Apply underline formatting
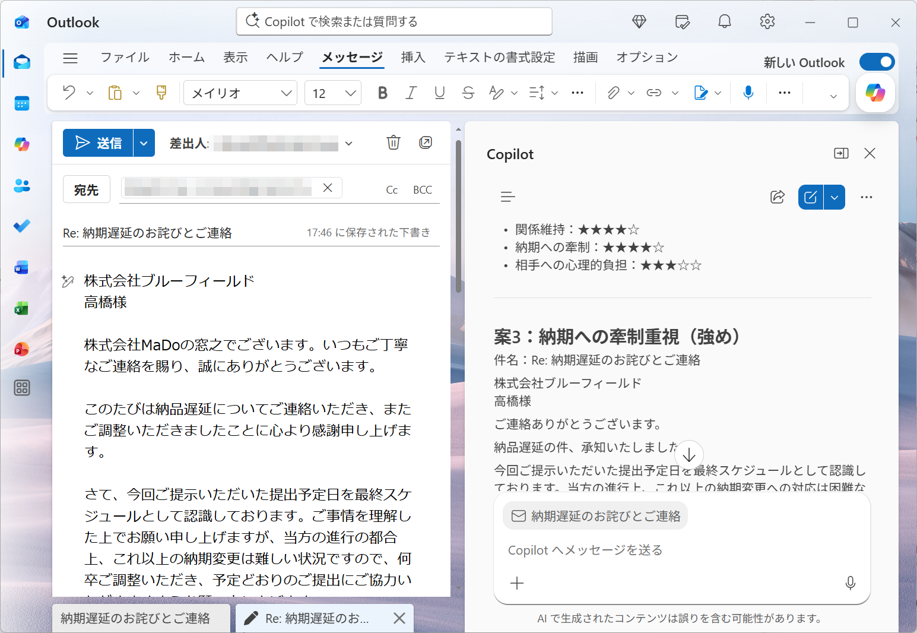Image resolution: width=917 pixels, height=633 pixels. coord(440,93)
